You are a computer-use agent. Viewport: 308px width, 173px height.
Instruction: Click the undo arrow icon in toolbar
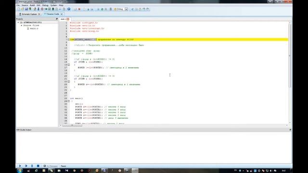coord(144,9)
